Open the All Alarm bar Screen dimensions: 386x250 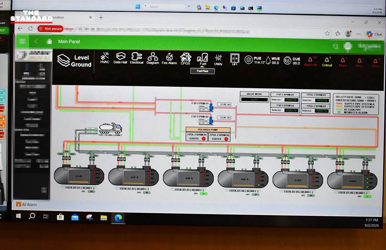tap(27, 205)
